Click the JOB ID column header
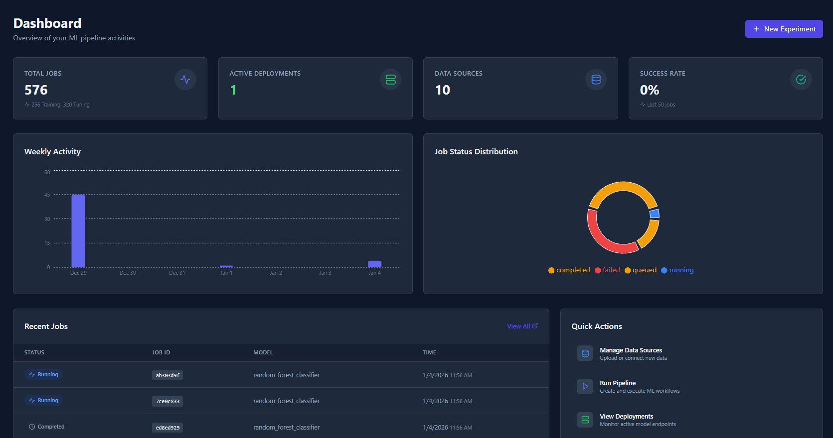 point(161,352)
